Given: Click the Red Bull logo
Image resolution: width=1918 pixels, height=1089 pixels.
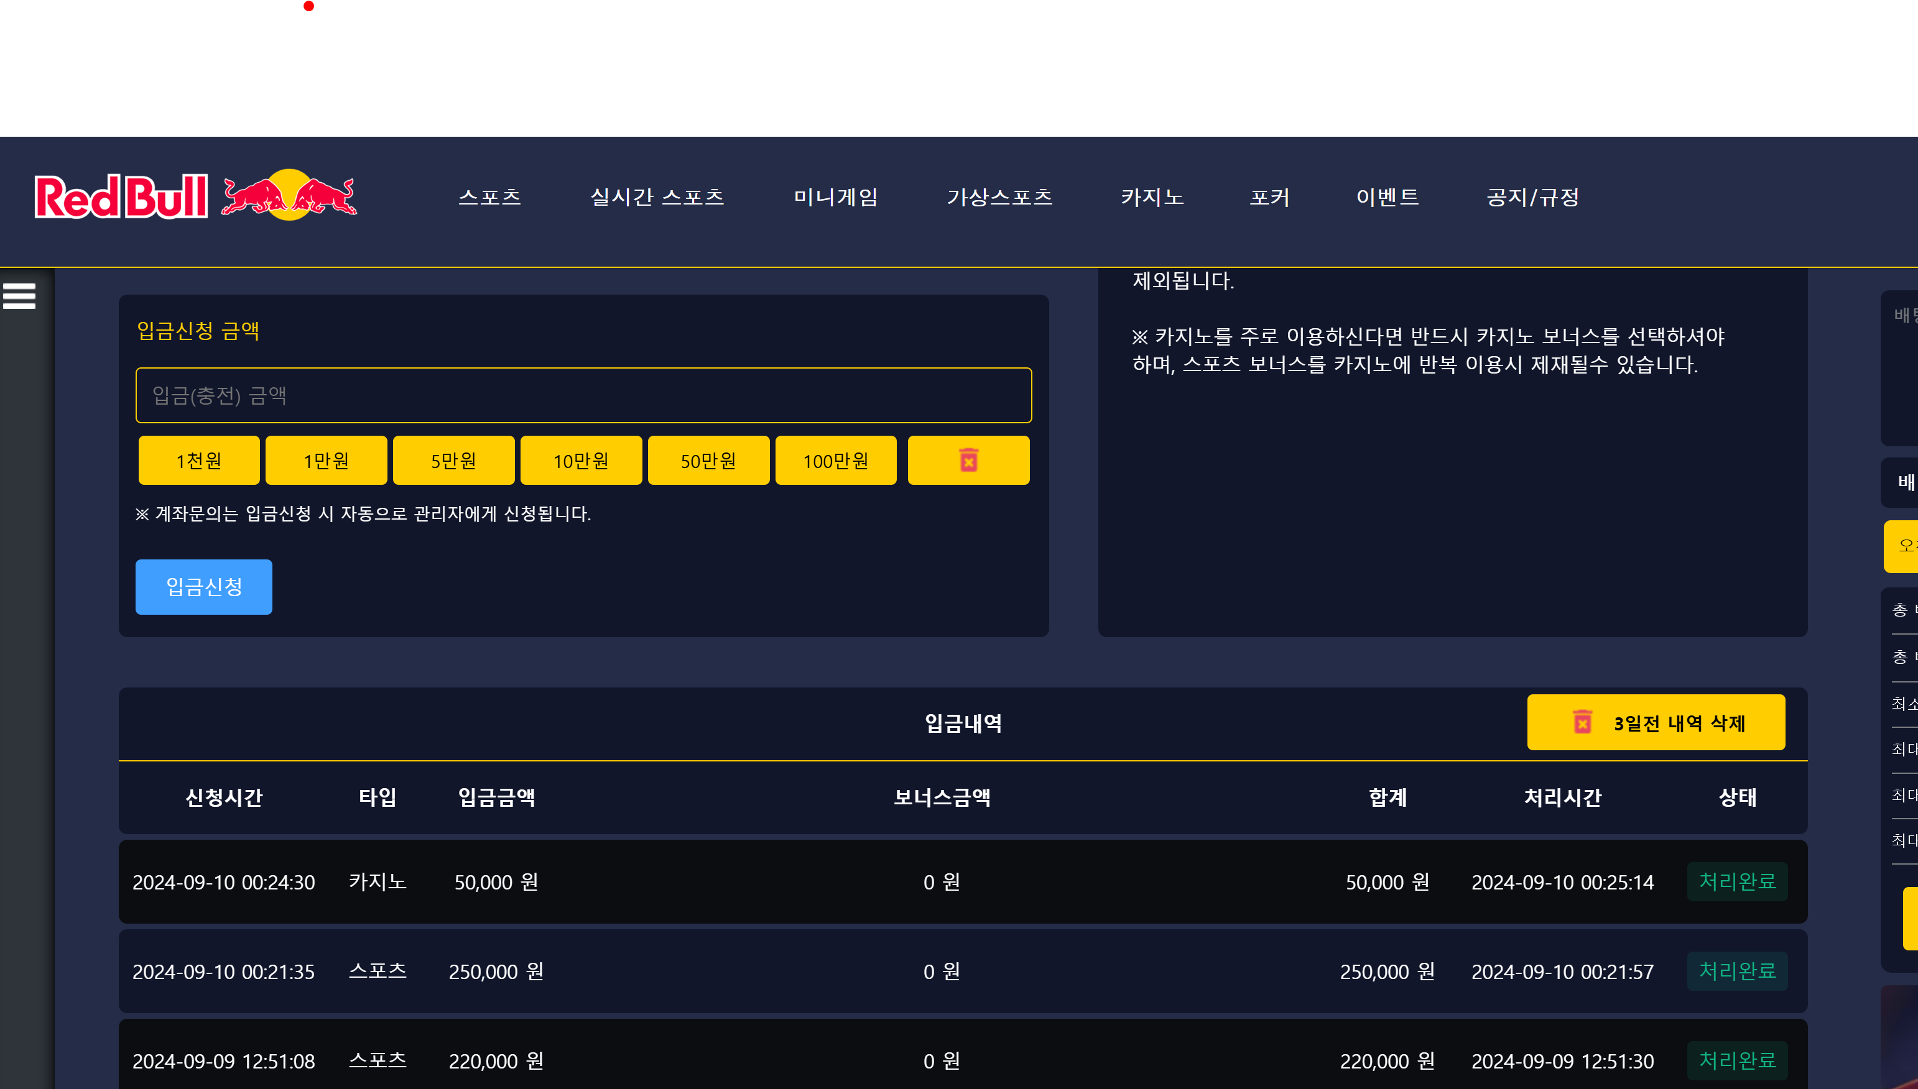Looking at the screenshot, I should tap(195, 196).
